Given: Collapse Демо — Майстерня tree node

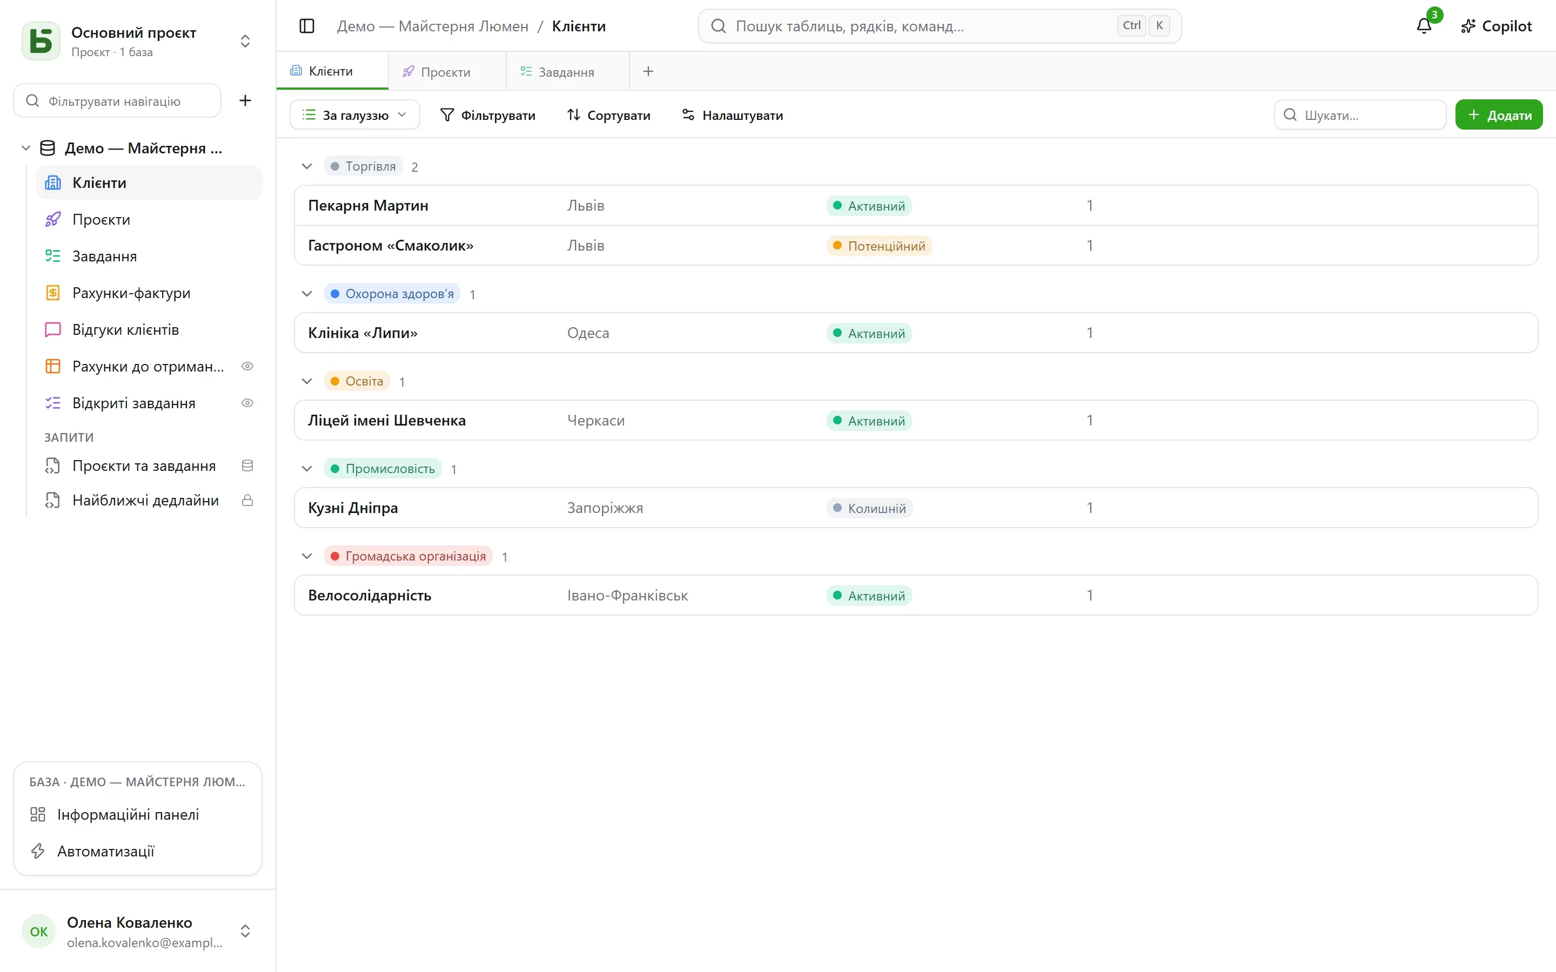Looking at the screenshot, I should (26, 148).
